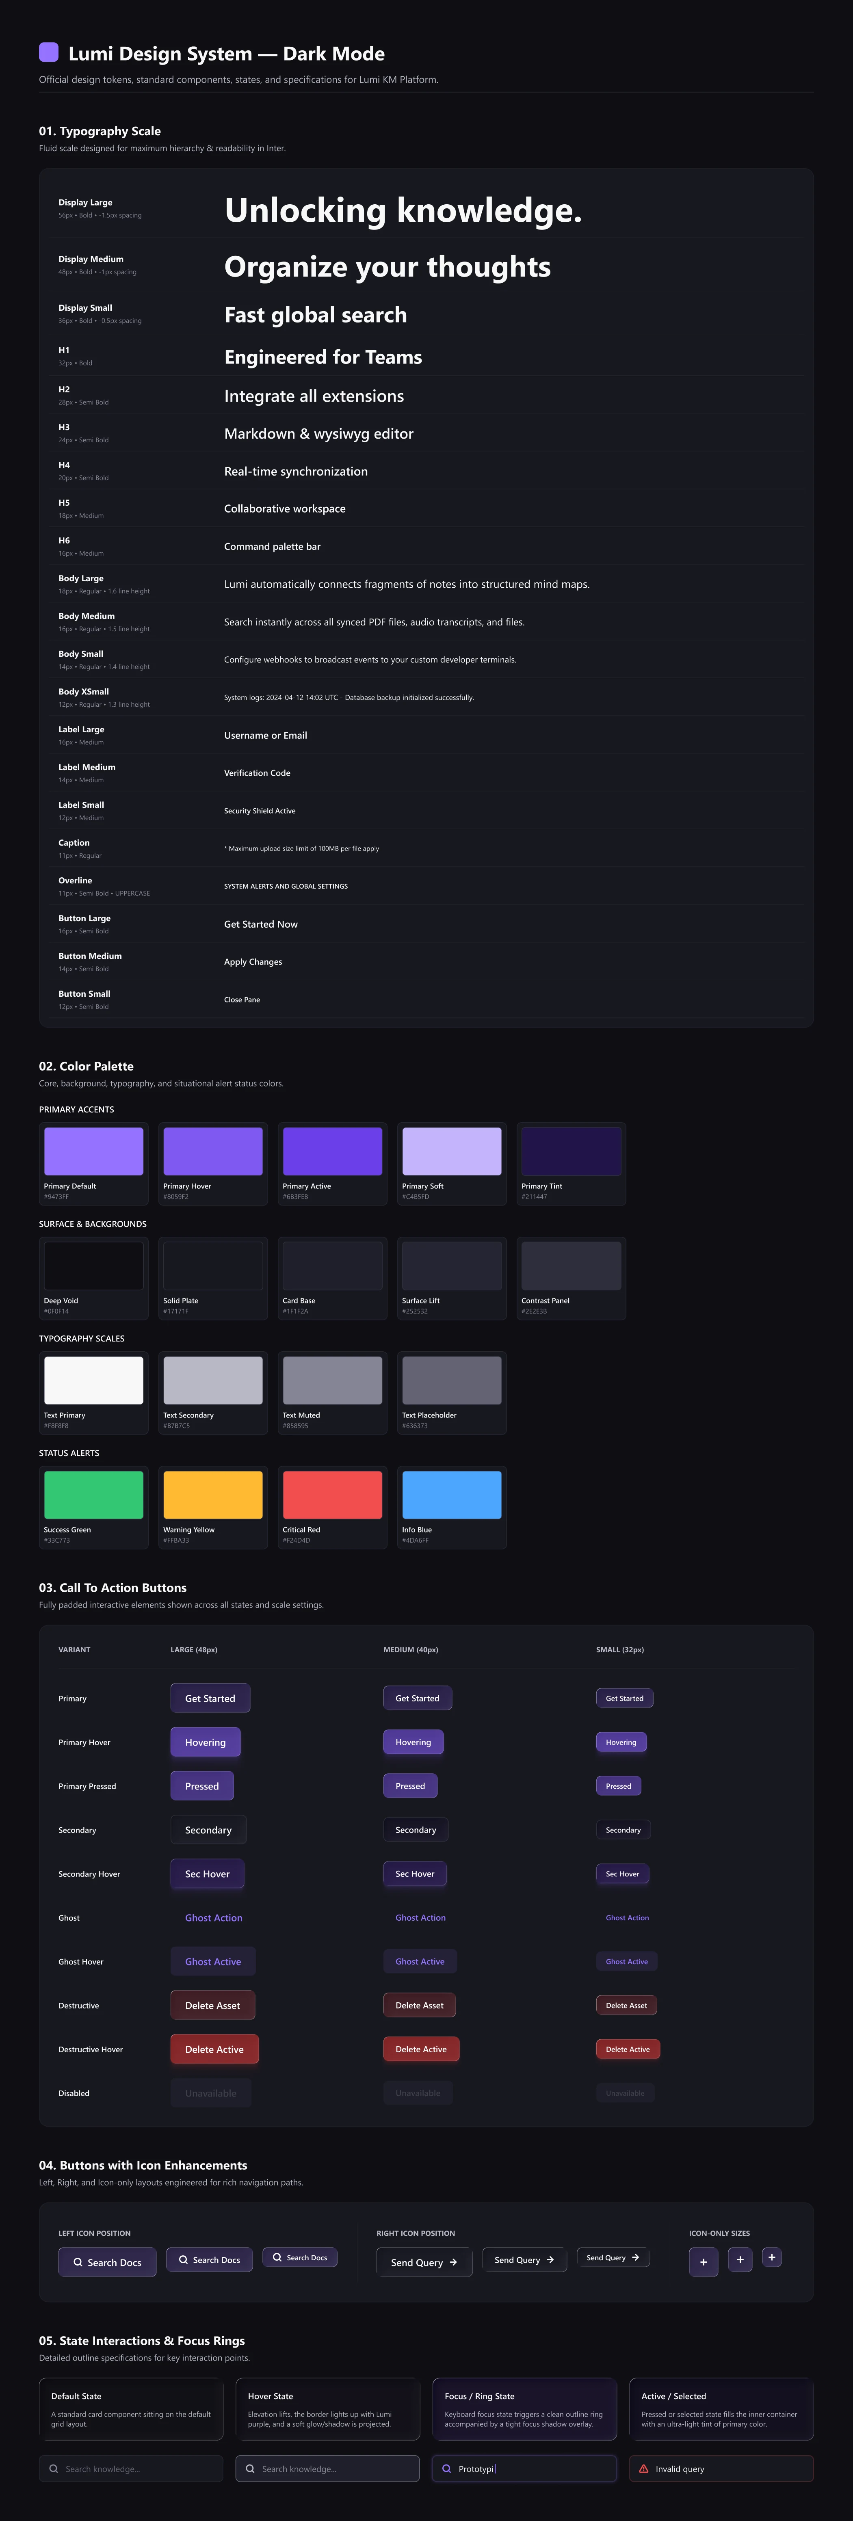Click the 'Command palette bar' H6 sample

272,546
